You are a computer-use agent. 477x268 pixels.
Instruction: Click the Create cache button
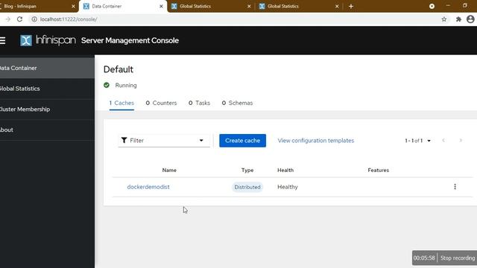pyautogui.click(x=242, y=141)
